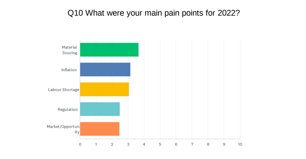Select the Regulation axis label
Screen dimensions: 306x159
pos(68,109)
